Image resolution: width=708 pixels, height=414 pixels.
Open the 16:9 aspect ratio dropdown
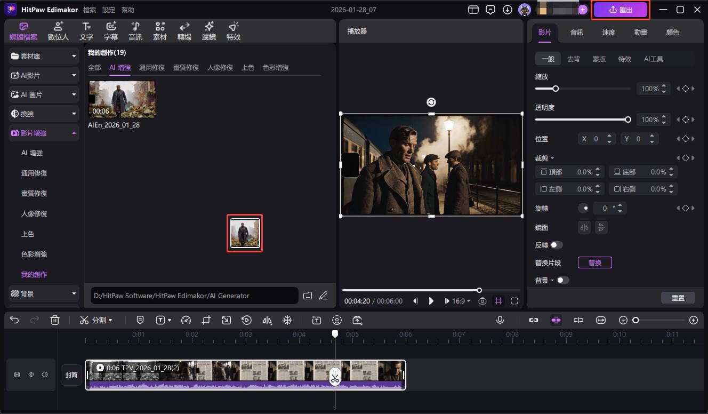pyautogui.click(x=461, y=301)
